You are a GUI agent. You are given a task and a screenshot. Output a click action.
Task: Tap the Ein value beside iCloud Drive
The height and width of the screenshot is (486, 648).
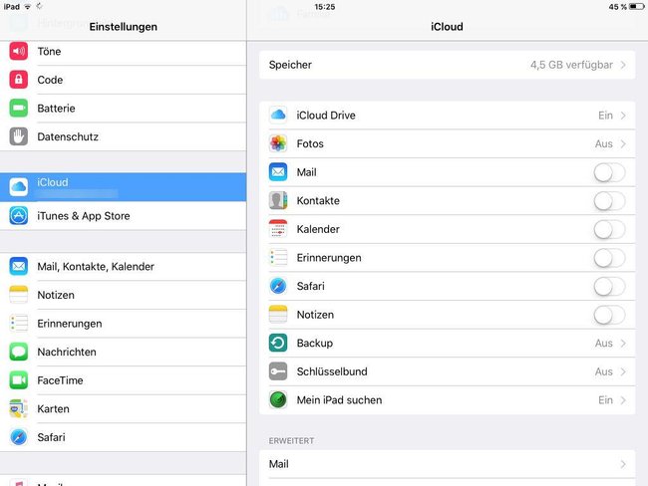point(605,116)
